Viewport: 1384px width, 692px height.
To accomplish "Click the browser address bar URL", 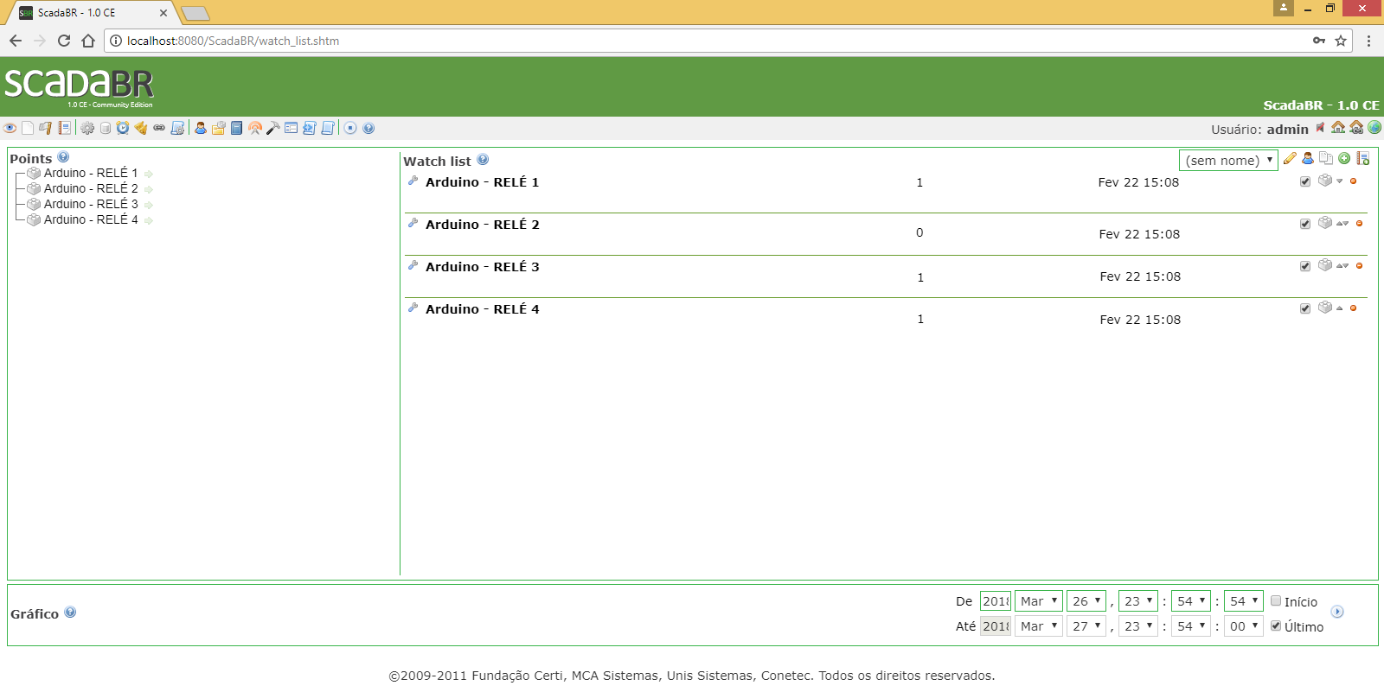I will tap(233, 41).
